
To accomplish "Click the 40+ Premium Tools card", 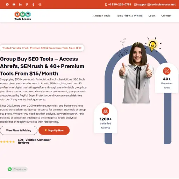I will pyautogui.click(x=167, y=78).
